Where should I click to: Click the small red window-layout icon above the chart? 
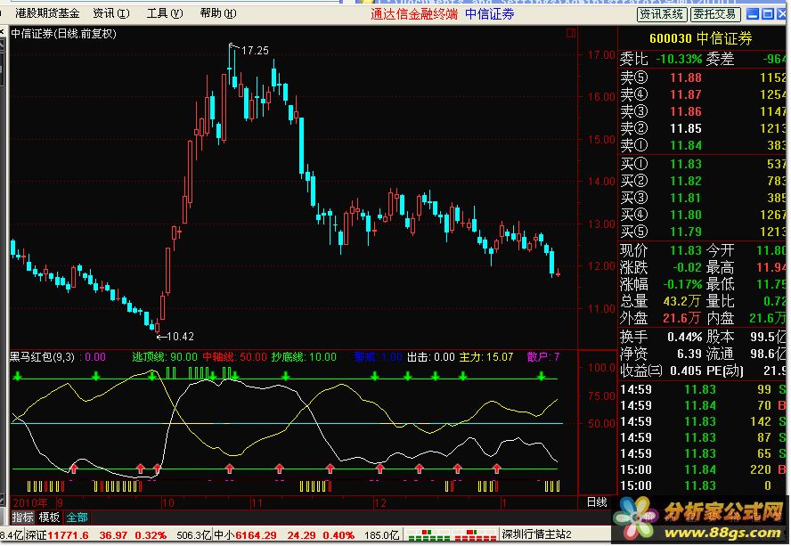(x=571, y=33)
